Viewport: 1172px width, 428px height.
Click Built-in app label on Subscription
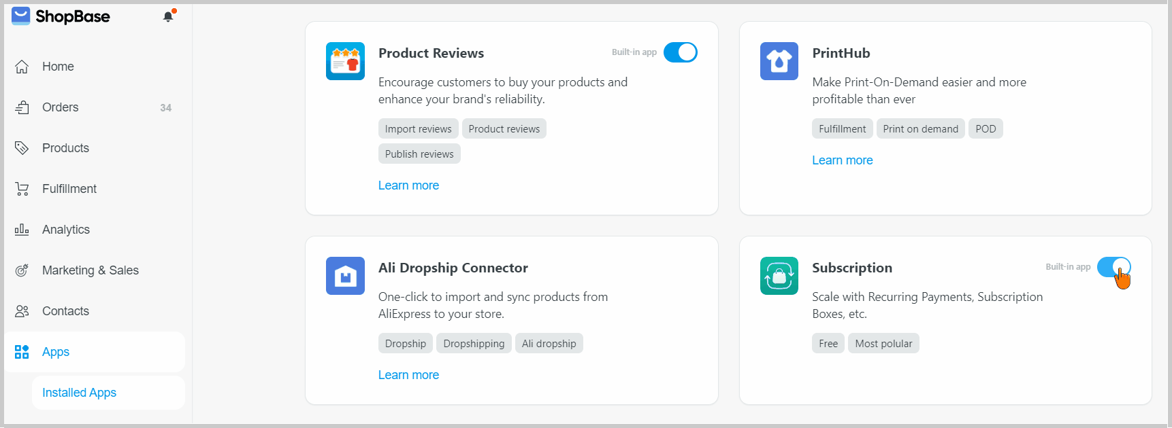point(1068,267)
